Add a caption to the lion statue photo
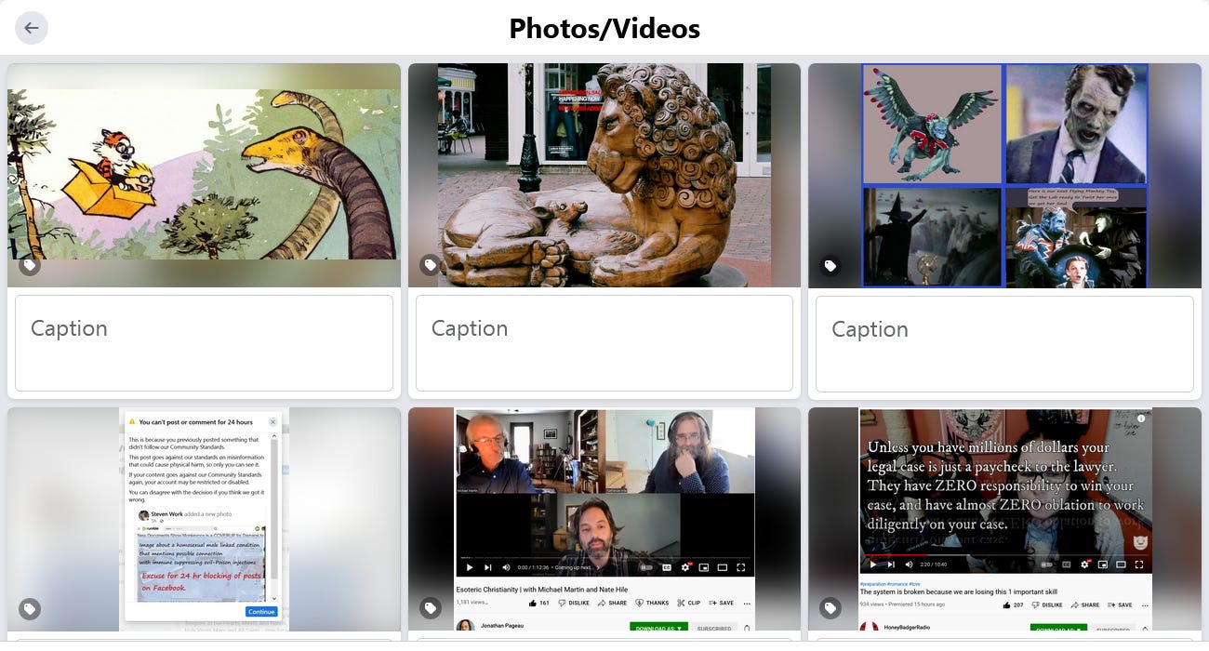Viewport: 1209px width, 651px height. point(604,343)
